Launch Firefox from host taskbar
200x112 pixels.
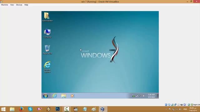point(21,109)
